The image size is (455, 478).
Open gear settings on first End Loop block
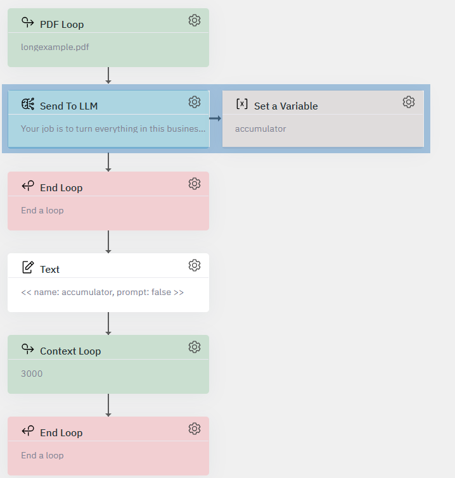pos(195,184)
